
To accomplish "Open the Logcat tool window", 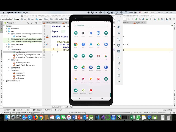I will pyautogui.click(x=38, y=110).
